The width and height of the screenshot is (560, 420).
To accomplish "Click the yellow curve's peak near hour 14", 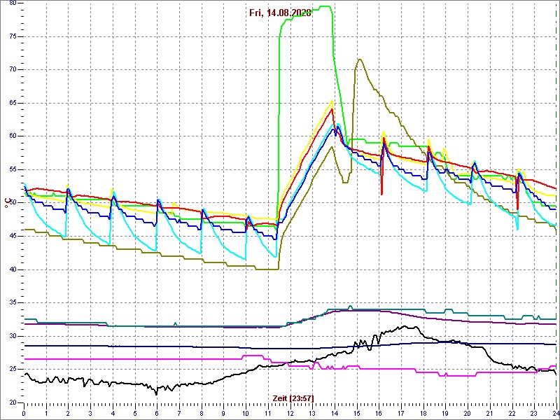I will [332, 101].
